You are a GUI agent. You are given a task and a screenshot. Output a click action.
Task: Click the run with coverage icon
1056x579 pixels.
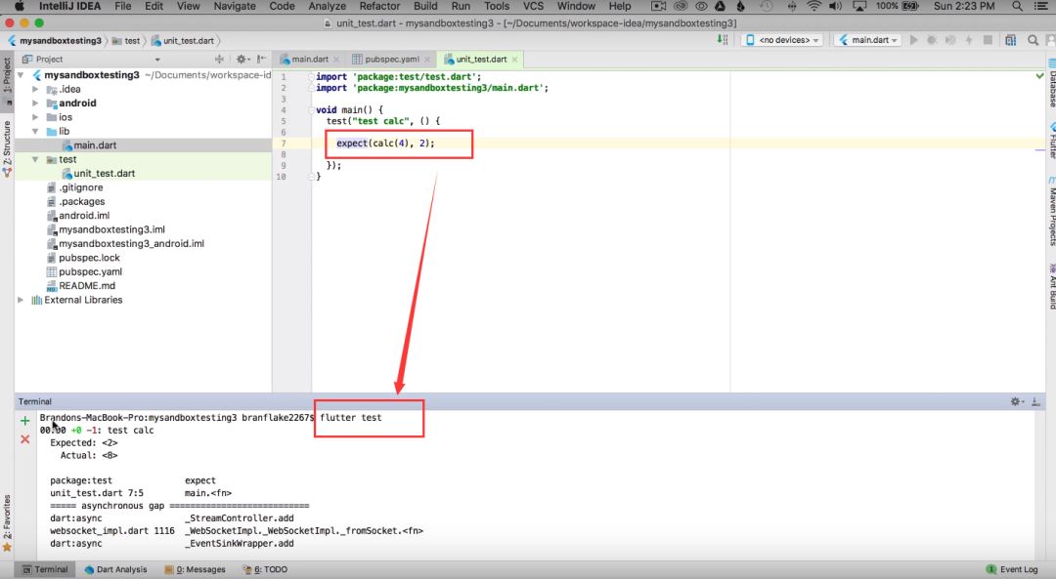pyautogui.click(x=950, y=40)
